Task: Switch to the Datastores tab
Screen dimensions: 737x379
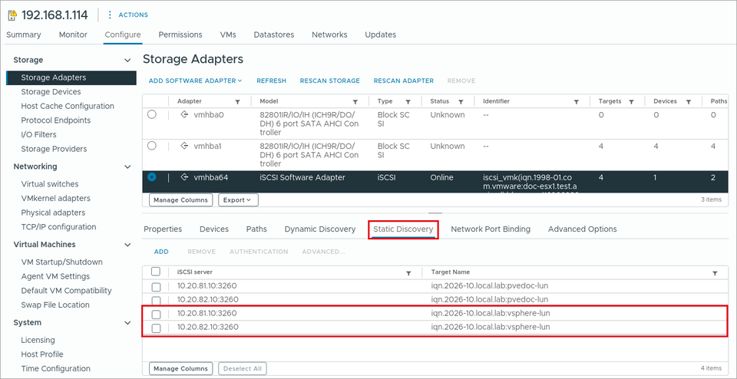Action: tap(274, 35)
